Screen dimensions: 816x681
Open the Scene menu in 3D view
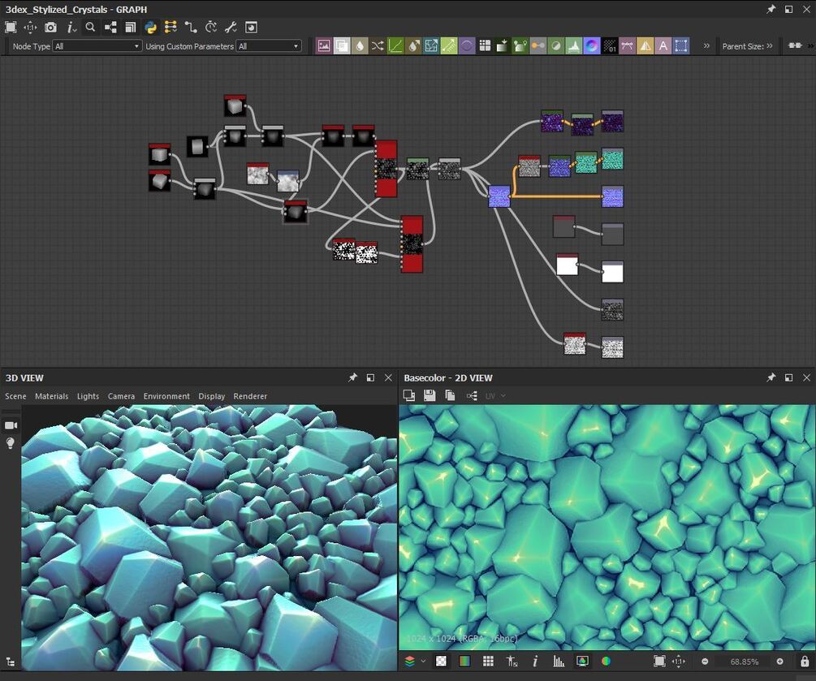click(x=15, y=396)
